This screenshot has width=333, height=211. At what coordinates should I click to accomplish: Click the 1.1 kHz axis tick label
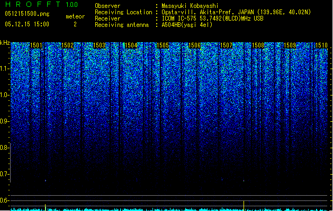click(x=4, y=69)
